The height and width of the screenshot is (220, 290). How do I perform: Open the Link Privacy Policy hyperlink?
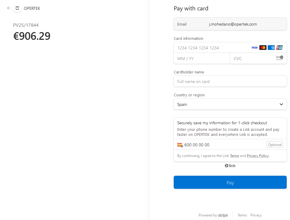click(x=258, y=156)
